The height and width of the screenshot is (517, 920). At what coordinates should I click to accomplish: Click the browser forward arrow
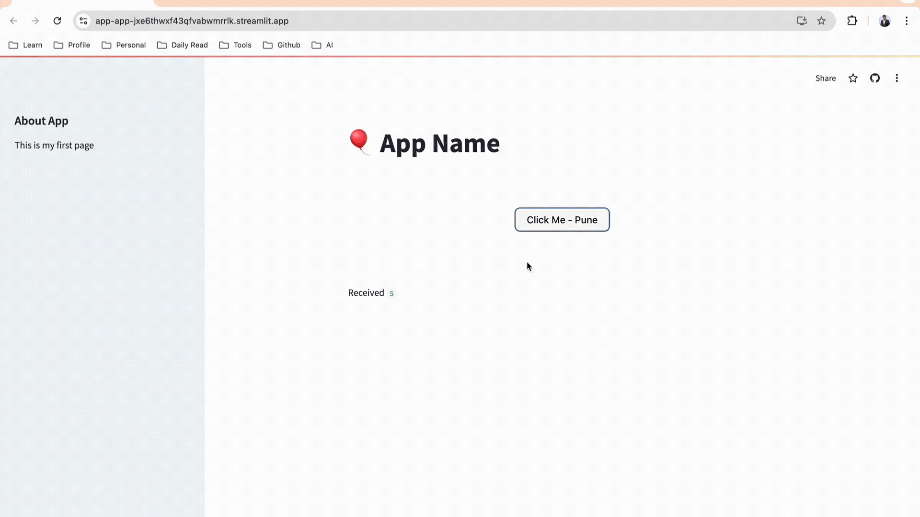[x=35, y=21]
